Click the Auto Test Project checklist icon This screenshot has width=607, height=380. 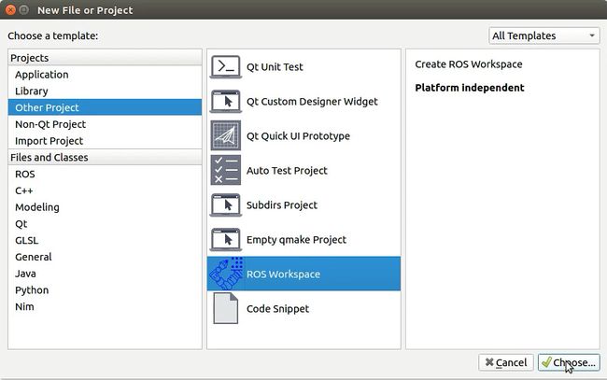226,170
